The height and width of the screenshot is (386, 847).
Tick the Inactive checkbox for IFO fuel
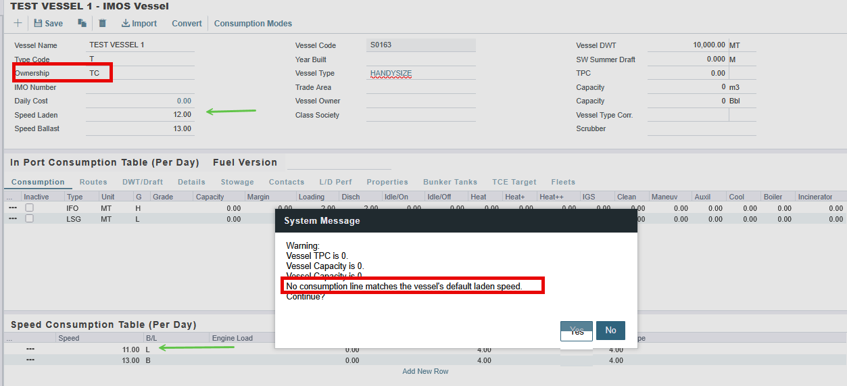(30, 208)
